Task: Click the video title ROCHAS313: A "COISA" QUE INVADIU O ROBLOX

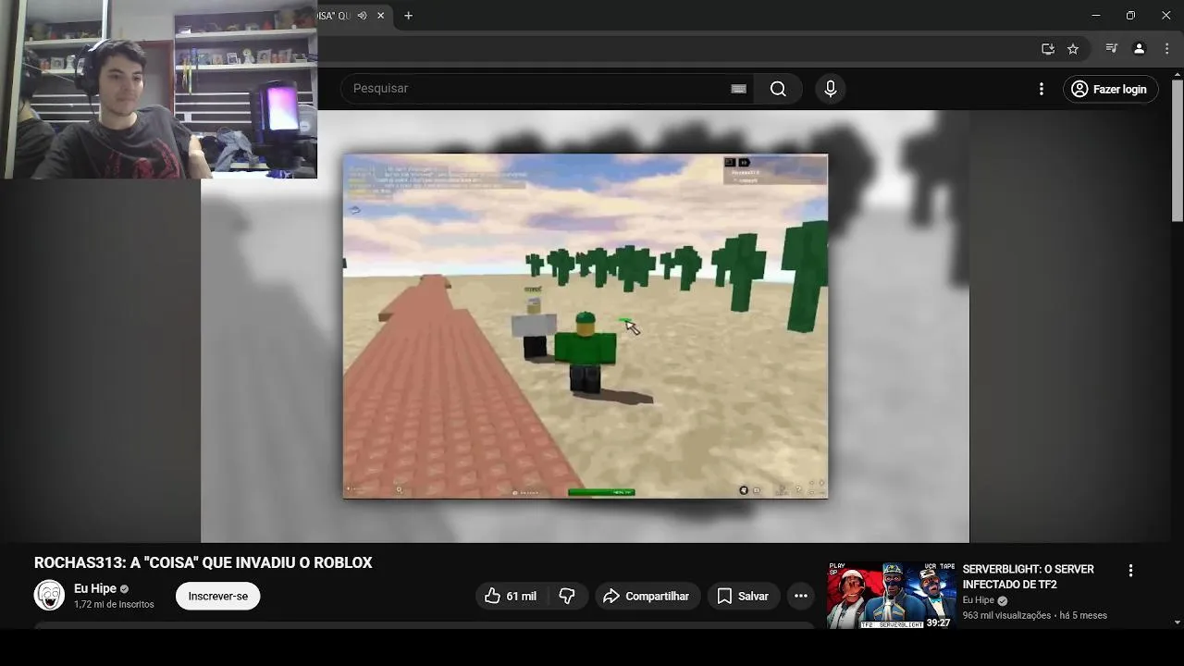Action: [x=203, y=562]
